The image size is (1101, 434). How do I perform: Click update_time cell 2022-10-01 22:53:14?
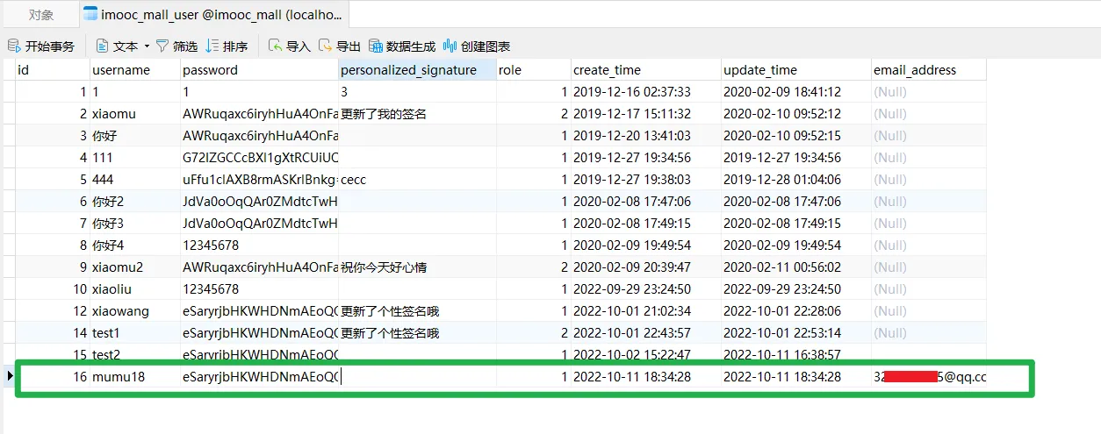point(795,333)
